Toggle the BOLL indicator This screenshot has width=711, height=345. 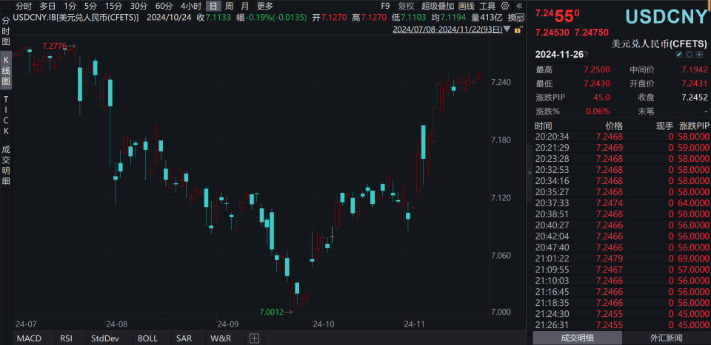147,338
